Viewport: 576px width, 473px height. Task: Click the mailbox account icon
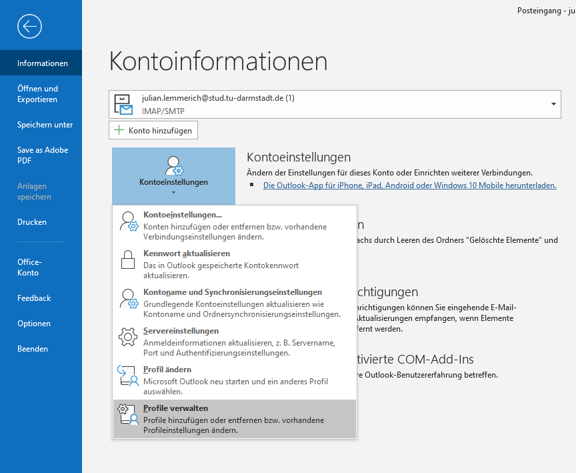click(x=123, y=104)
